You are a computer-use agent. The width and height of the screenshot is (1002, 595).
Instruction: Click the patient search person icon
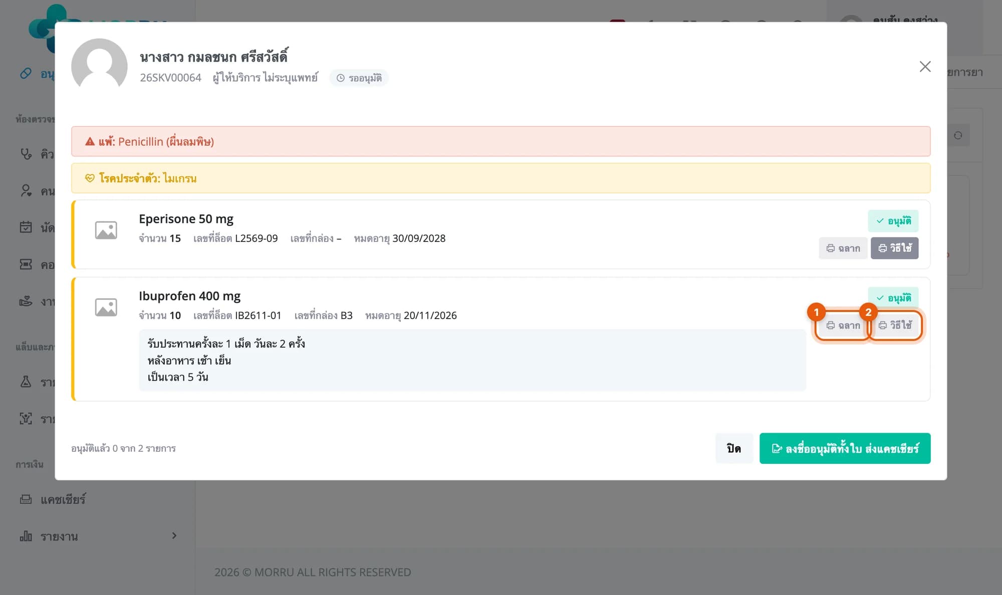click(x=26, y=191)
